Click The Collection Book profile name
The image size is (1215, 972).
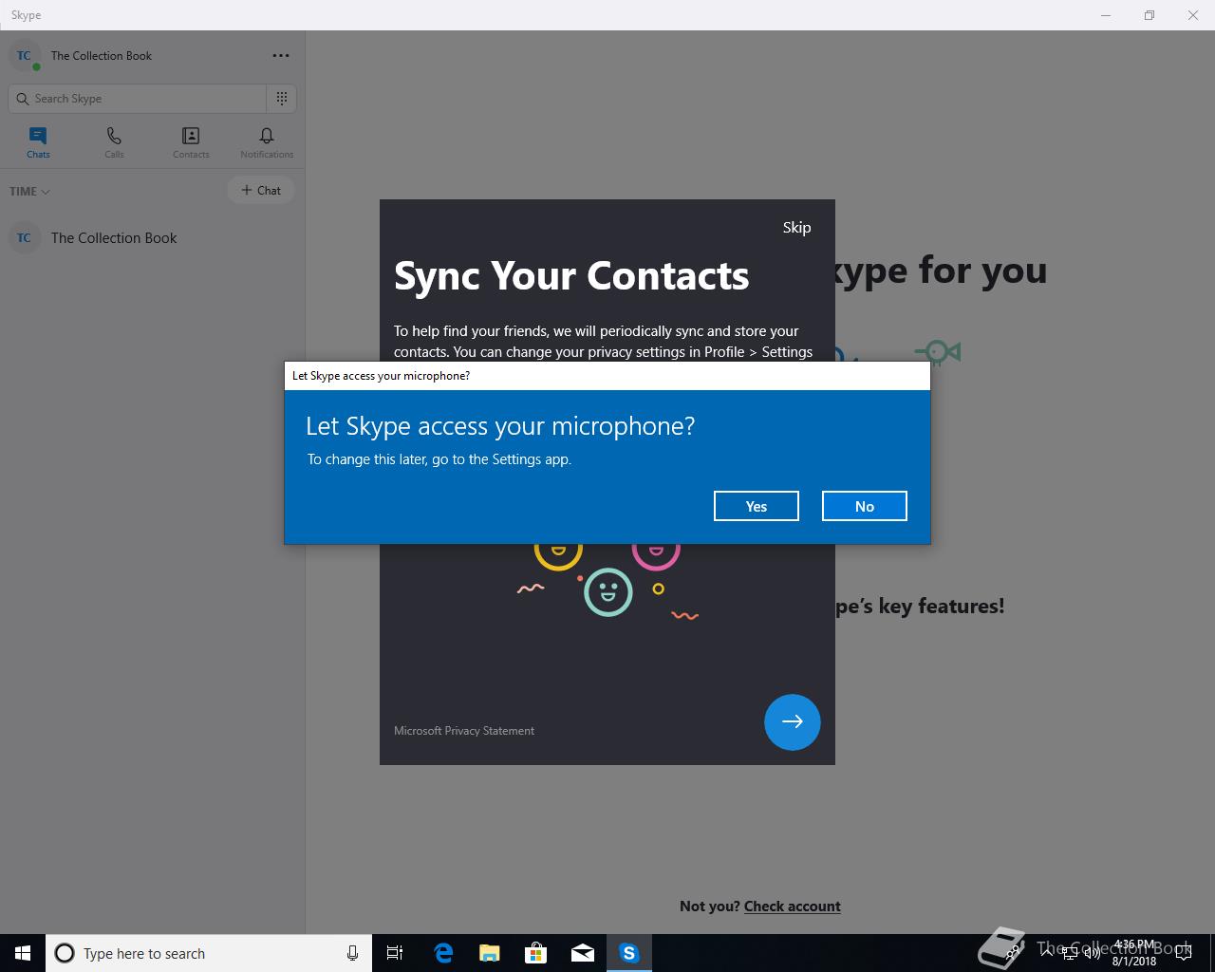[102, 56]
